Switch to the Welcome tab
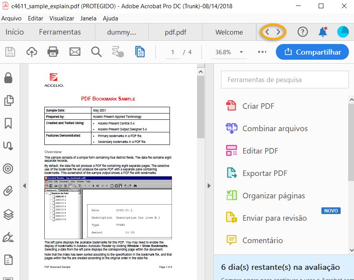354x280 pixels. click(x=229, y=32)
